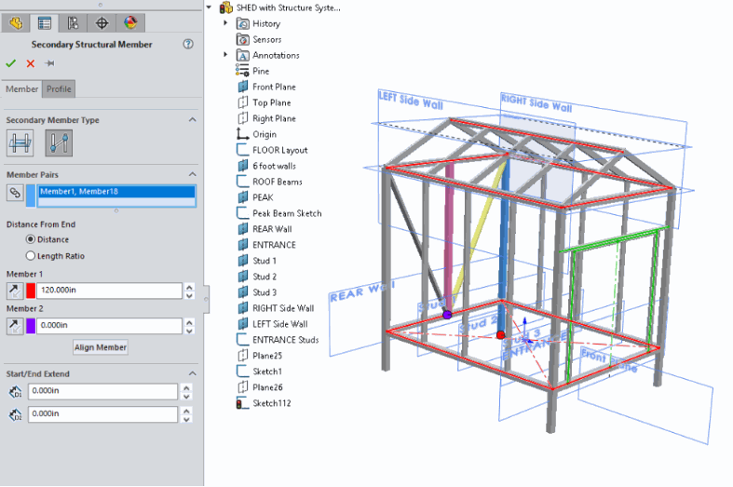This screenshot has height=487, width=733.
Task: Open the DisplayManager color ball tab
Action: pyautogui.click(x=129, y=23)
